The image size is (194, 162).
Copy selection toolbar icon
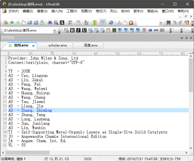(125, 23)
